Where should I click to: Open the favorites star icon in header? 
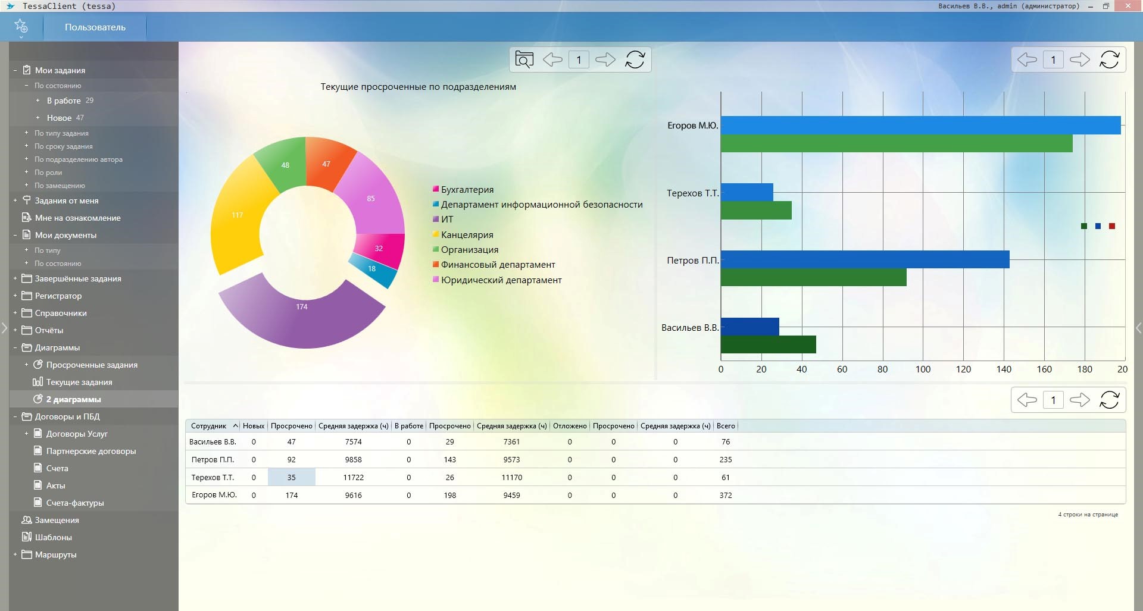(x=21, y=26)
